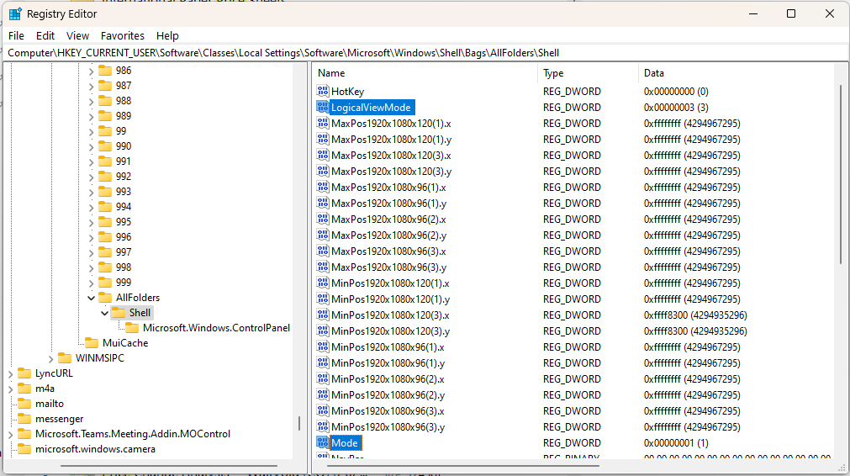The width and height of the screenshot is (850, 476).
Task: Click the microsoft.windows.camera folder icon
Action: [24, 449]
